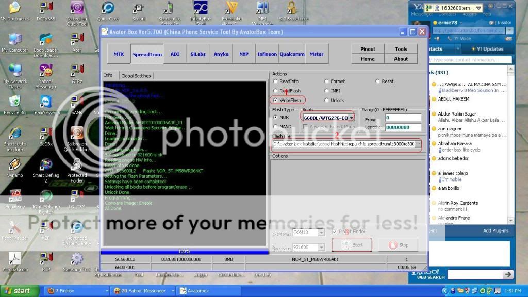Choose the Unlock action radio button
The height and width of the screenshot is (297, 528).
click(x=327, y=100)
